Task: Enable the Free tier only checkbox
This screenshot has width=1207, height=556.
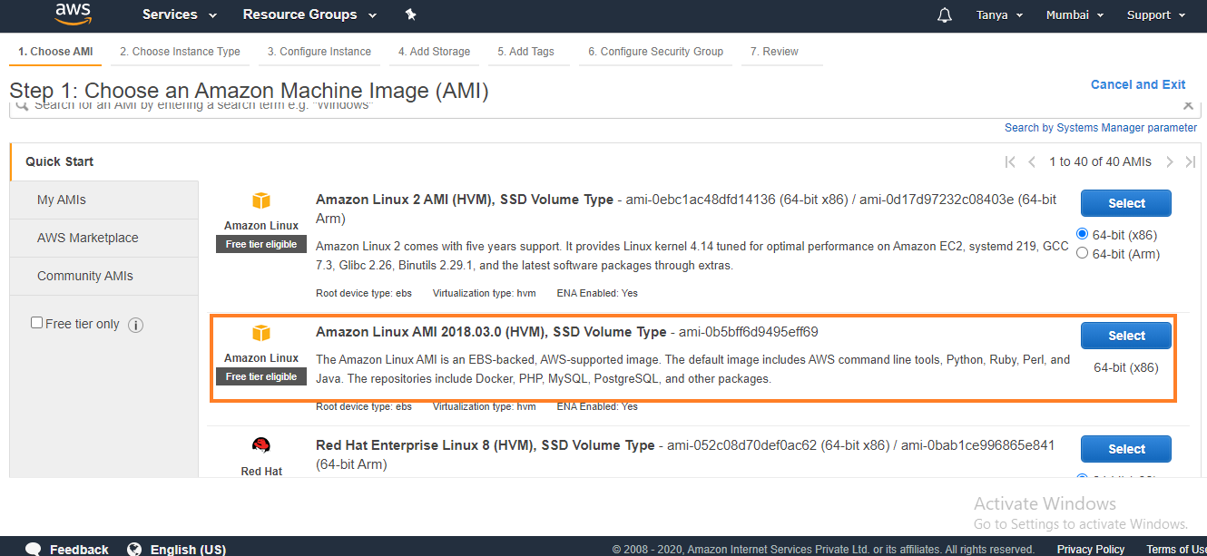Action: (x=37, y=323)
